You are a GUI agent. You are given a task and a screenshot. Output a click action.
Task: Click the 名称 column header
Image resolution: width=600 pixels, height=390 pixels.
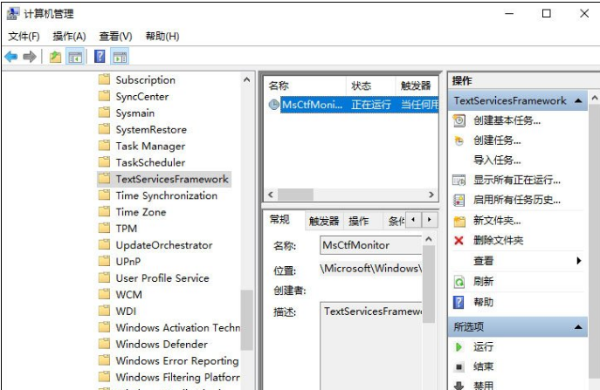click(306, 86)
